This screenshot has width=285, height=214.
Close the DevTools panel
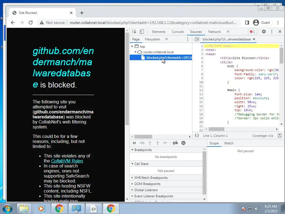tap(280, 32)
